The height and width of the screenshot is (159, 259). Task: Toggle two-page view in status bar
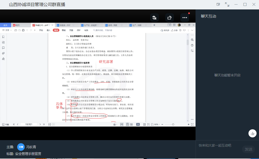click(x=132, y=124)
